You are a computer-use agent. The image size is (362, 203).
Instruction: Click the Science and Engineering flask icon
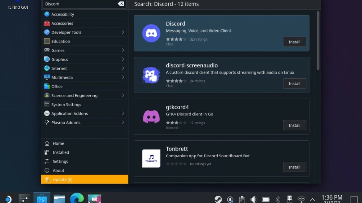(47, 95)
